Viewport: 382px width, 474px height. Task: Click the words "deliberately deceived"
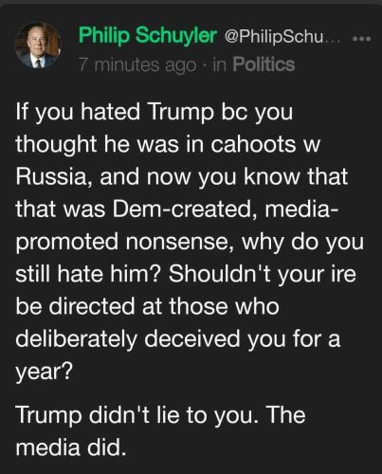[128, 339]
